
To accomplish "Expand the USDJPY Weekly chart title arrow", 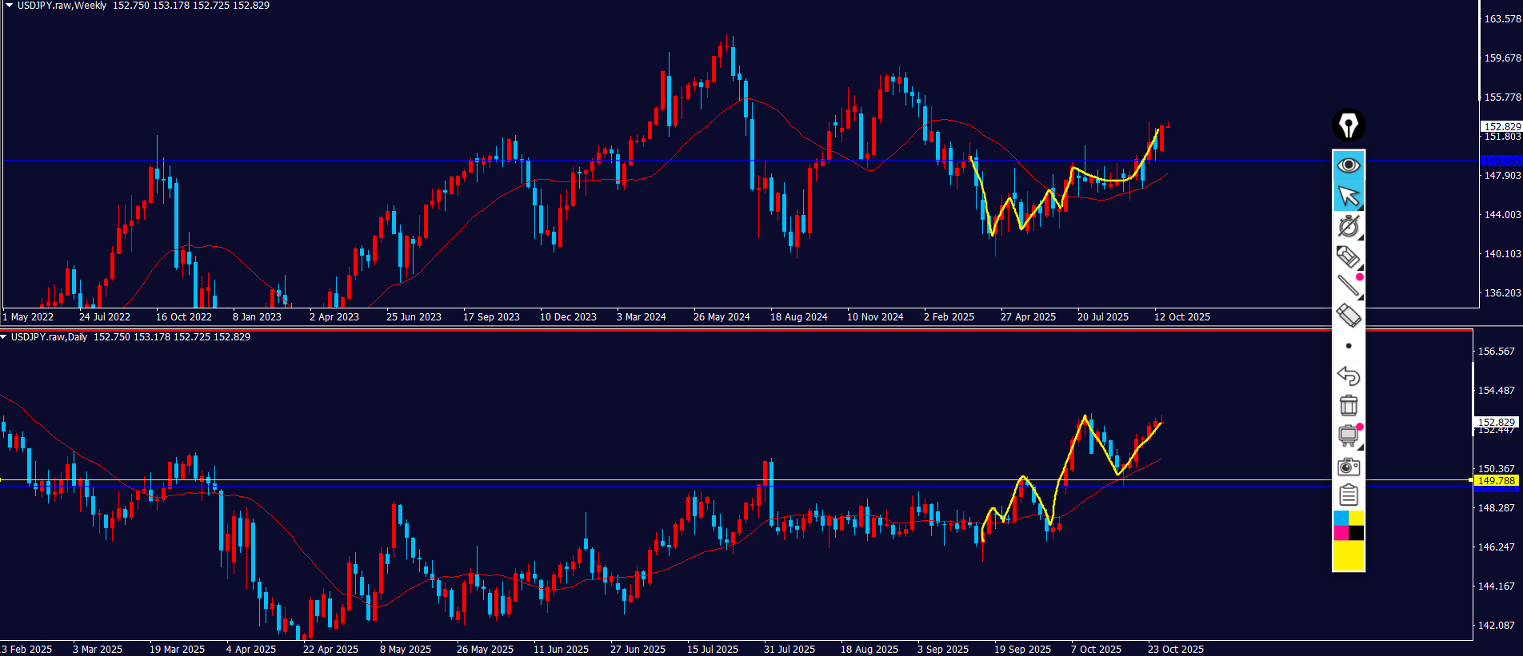I will (9, 6).
